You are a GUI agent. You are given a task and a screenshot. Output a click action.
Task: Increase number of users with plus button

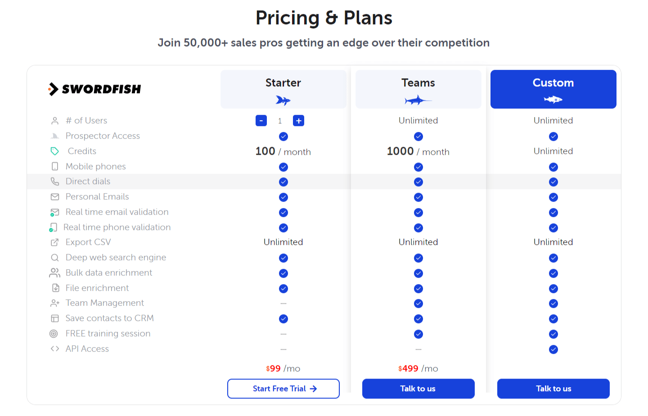tap(298, 121)
